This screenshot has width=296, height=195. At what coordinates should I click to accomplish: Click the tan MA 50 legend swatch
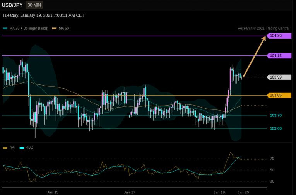[x=55, y=29]
